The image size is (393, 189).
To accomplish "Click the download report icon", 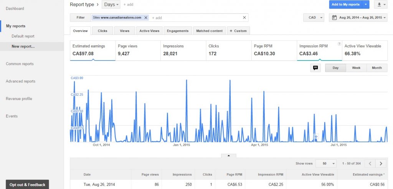I will [x=381, y=5].
